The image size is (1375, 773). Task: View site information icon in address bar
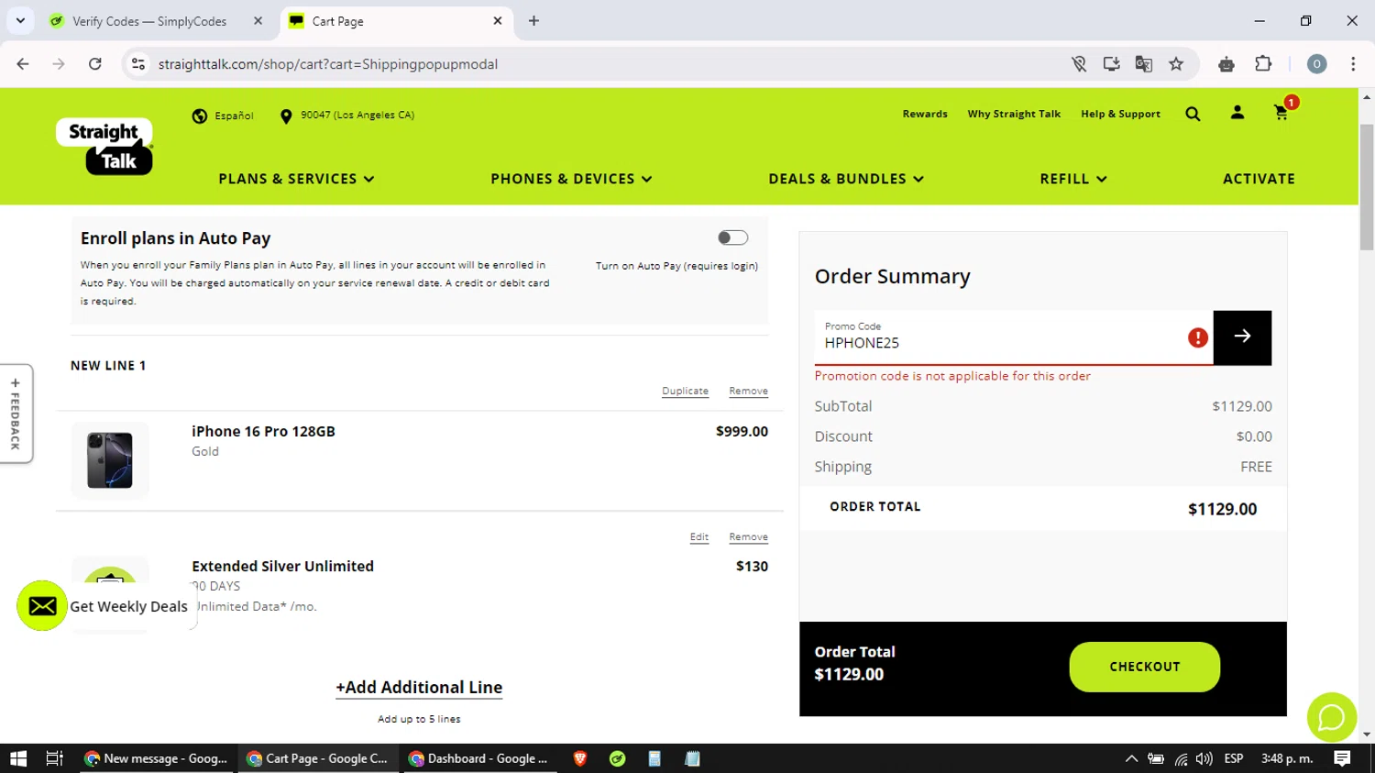[138, 64]
